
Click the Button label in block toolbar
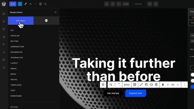(127, 85)
